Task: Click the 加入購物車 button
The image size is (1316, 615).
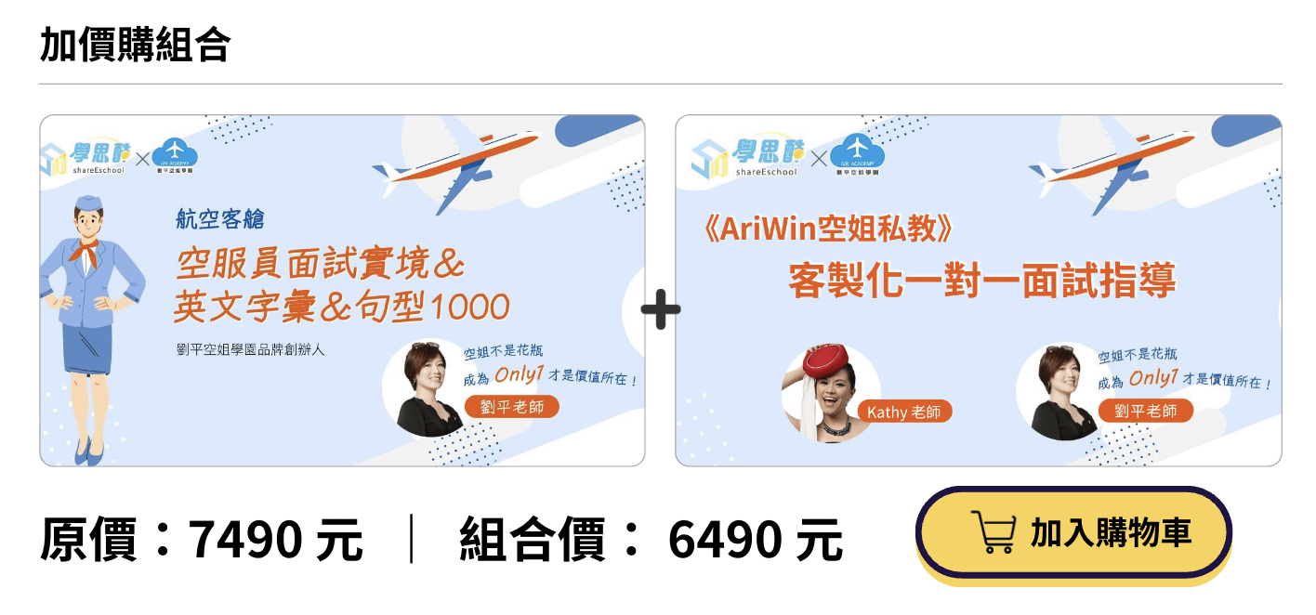Action: point(1073,533)
